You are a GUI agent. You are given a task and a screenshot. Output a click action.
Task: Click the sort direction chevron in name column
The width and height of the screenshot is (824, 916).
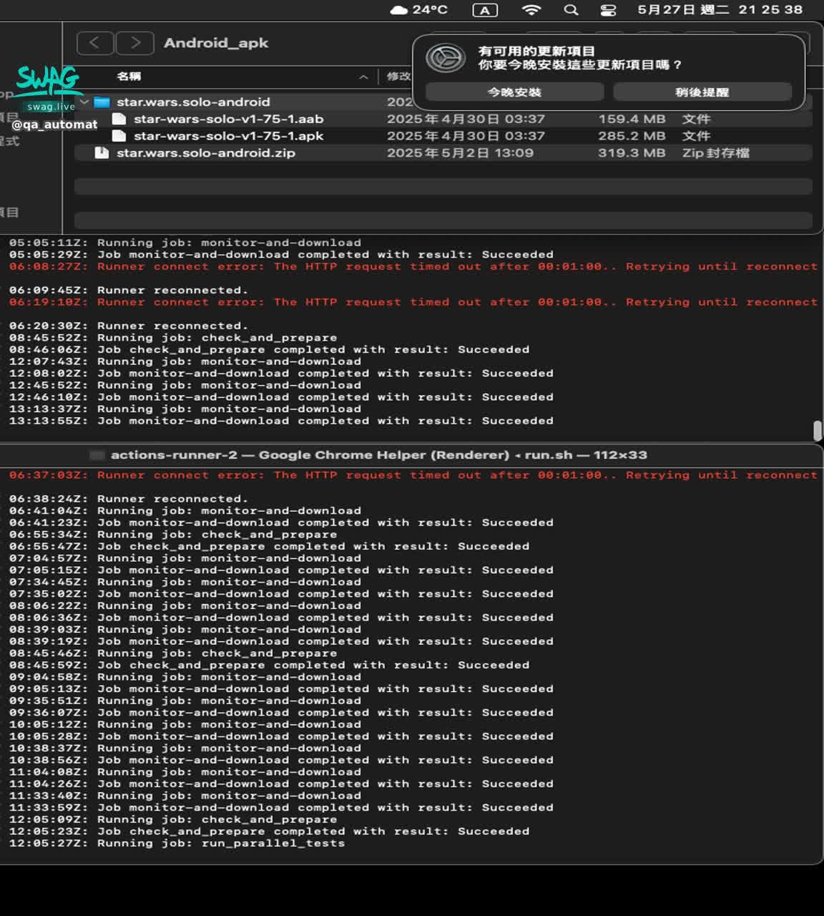[x=363, y=77]
